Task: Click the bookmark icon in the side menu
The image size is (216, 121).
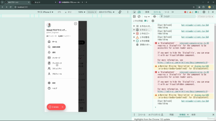Action: click(x=49, y=63)
